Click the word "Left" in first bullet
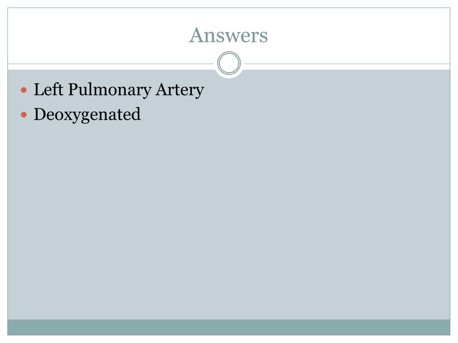Screen dimensions: 458x343 coord(48,89)
